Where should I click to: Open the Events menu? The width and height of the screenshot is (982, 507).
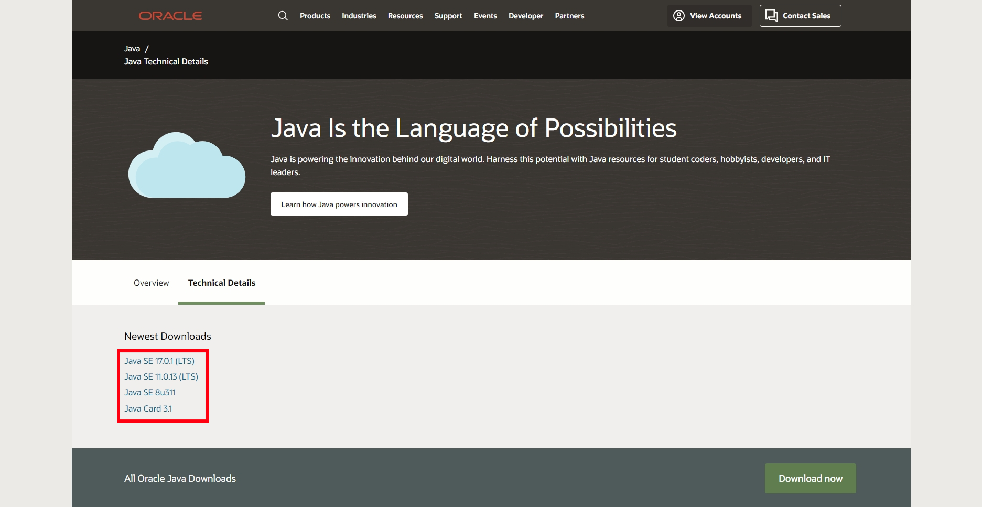pos(485,16)
